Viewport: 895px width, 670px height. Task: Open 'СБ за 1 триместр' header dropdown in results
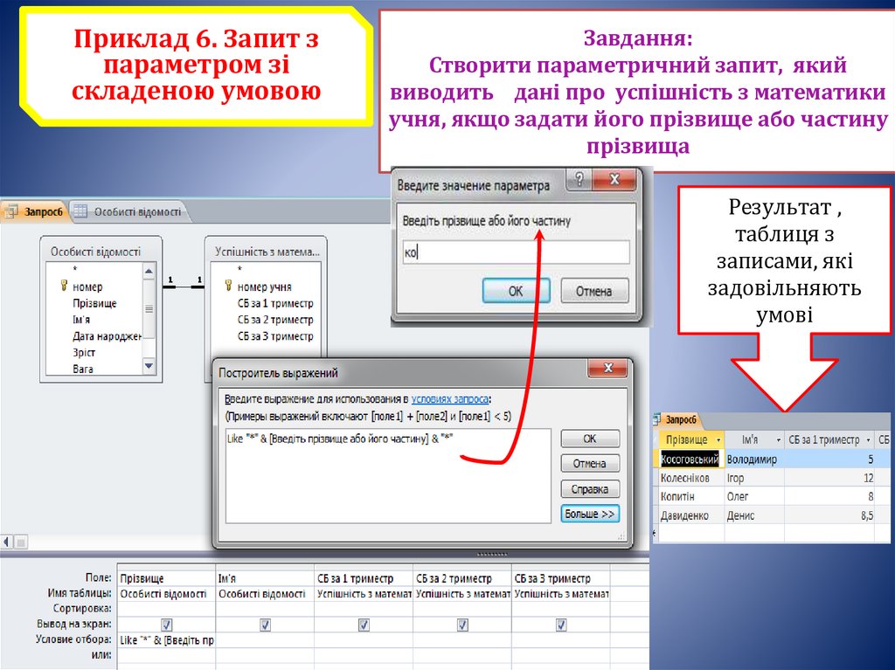point(868,440)
